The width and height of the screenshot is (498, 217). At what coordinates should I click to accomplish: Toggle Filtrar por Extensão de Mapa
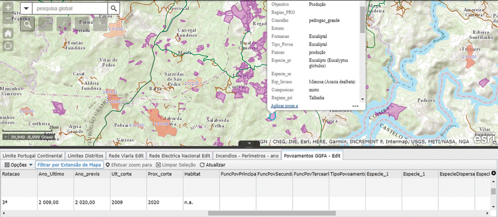point(69,165)
